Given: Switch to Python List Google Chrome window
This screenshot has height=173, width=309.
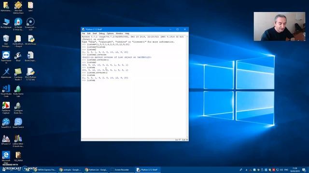Looking at the screenshot, I should coord(96,170).
